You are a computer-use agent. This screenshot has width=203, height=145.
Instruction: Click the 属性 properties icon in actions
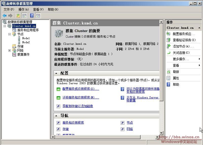(x=168, y=78)
